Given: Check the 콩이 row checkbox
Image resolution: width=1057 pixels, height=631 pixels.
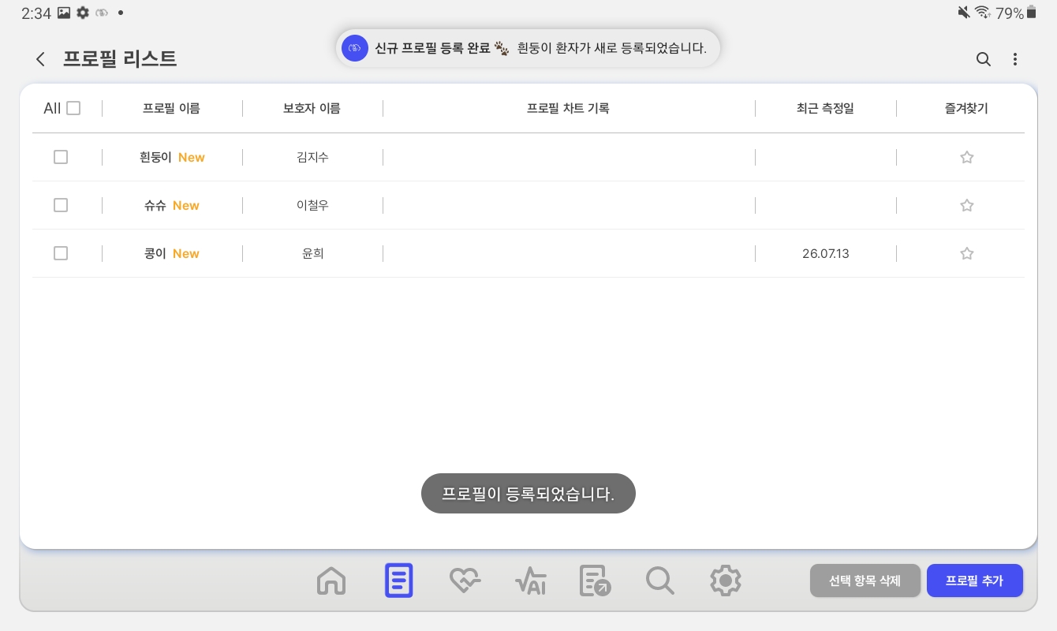Looking at the screenshot, I should [x=61, y=253].
